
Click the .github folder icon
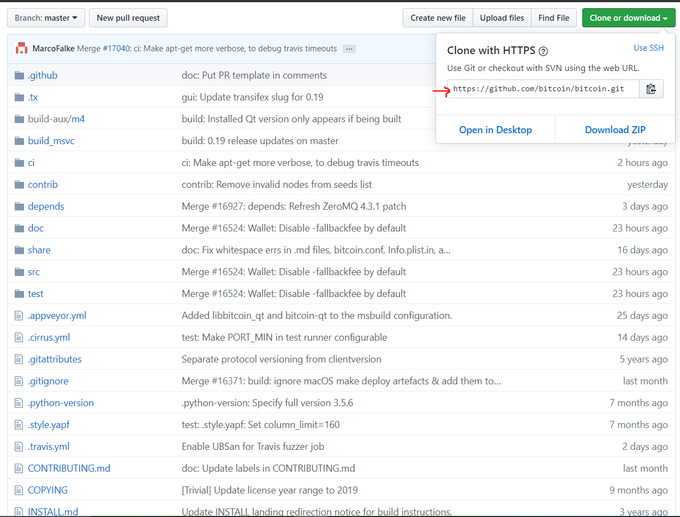point(20,75)
